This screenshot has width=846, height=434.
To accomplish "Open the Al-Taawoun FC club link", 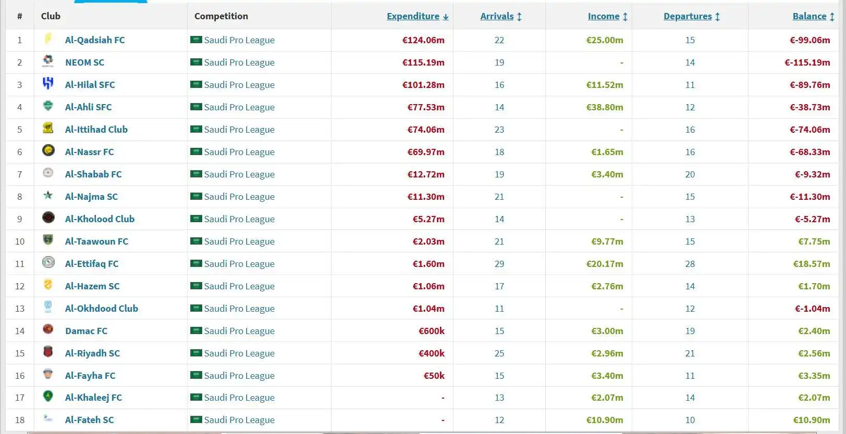I will [x=96, y=241].
